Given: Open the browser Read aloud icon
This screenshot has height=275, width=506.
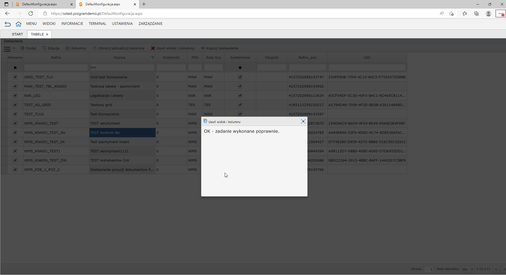Looking at the screenshot, I should [442, 13].
